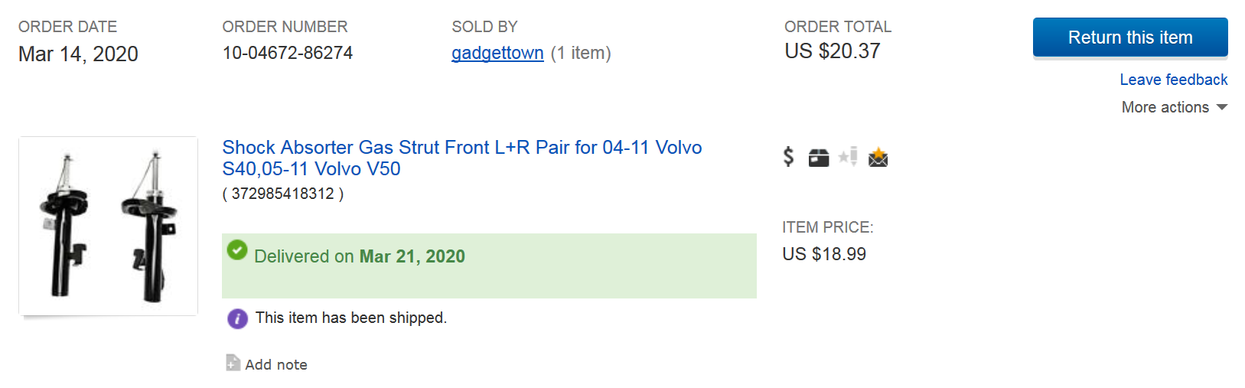
Task: Click the green delivered checkmark icon
Action: [237, 249]
